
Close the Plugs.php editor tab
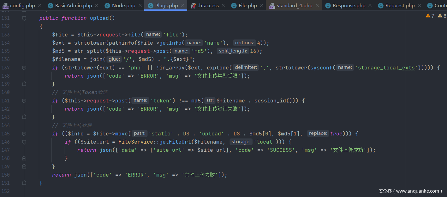[182, 6]
